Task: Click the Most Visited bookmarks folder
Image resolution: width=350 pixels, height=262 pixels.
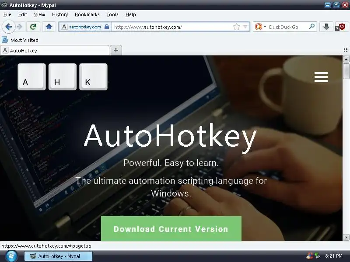Action: pyautogui.click(x=20, y=40)
